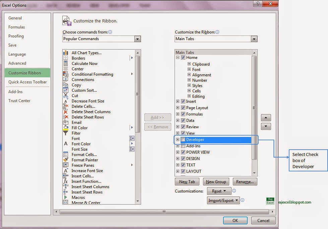Select the Macros command icon

tap(66, 197)
